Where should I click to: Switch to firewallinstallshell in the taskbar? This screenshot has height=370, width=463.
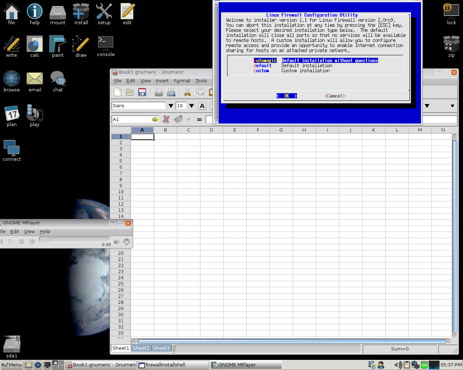click(174, 365)
